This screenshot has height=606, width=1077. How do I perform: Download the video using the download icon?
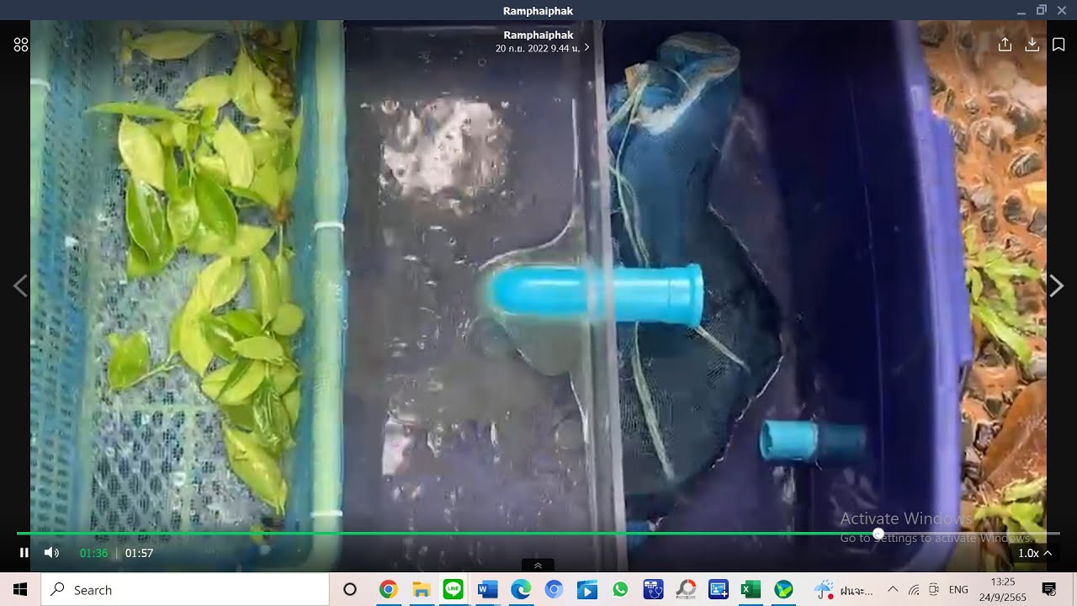click(1032, 45)
